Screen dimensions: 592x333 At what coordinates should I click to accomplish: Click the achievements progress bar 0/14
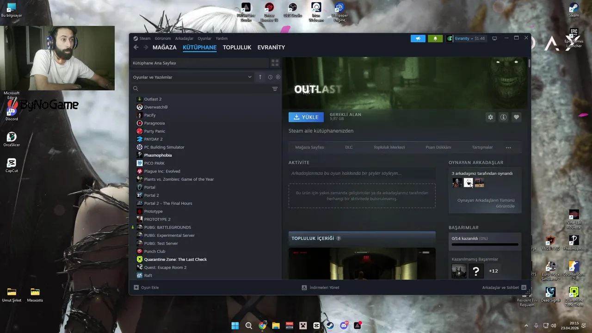[x=485, y=244]
